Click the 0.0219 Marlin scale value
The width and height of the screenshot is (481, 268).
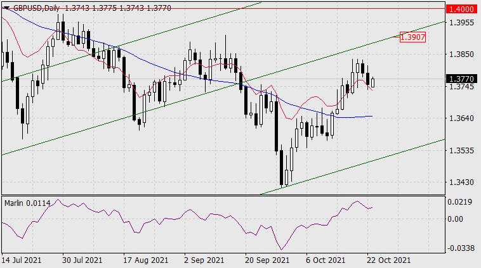pos(459,202)
